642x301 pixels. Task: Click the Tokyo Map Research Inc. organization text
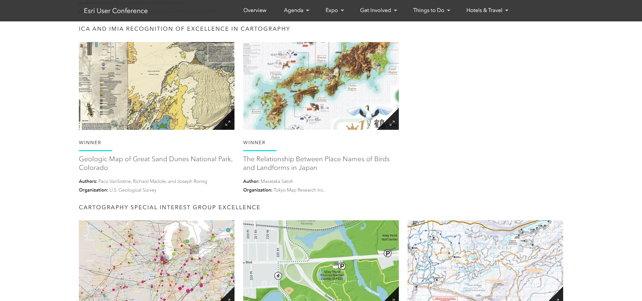(299, 190)
